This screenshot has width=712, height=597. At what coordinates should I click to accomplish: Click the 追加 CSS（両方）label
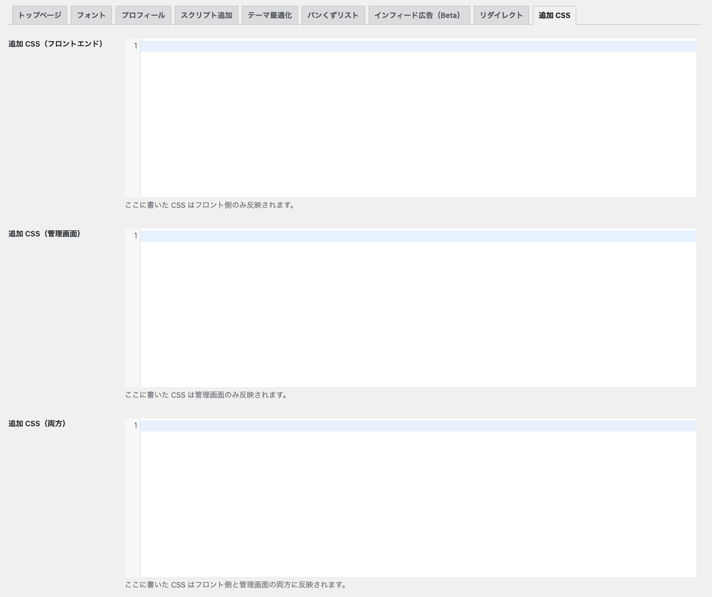(38, 424)
